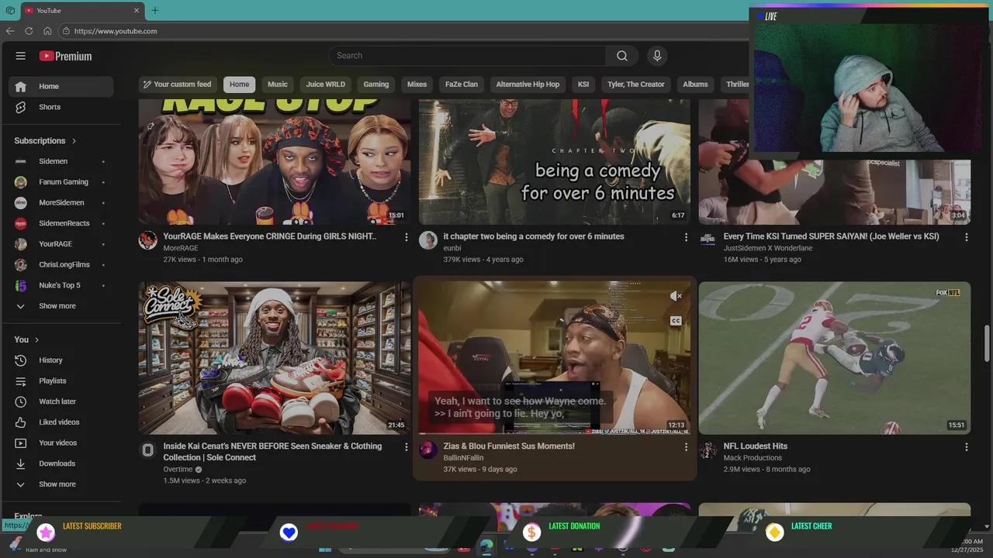Open the JustSidemen X Wonderlane channel link
Viewport: 993px width, 558px height.
[x=768, y=248]
